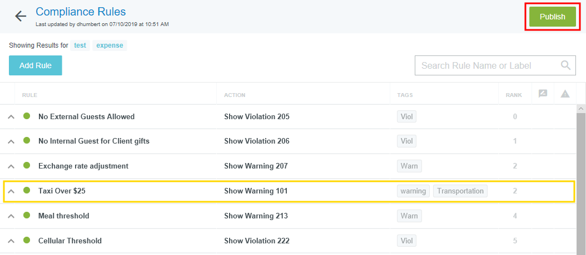
Task: Click status dot for No External Guests Allowed
Action: pyautogui.click(x=27, y=116)
